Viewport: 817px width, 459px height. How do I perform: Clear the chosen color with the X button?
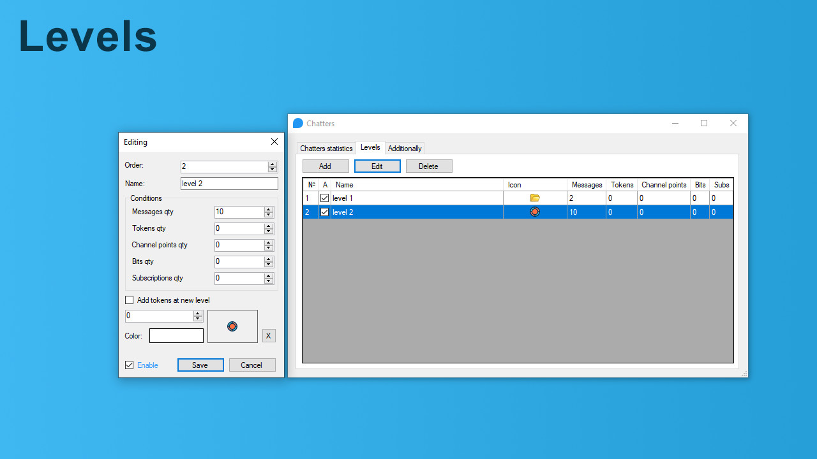(268, 335)
